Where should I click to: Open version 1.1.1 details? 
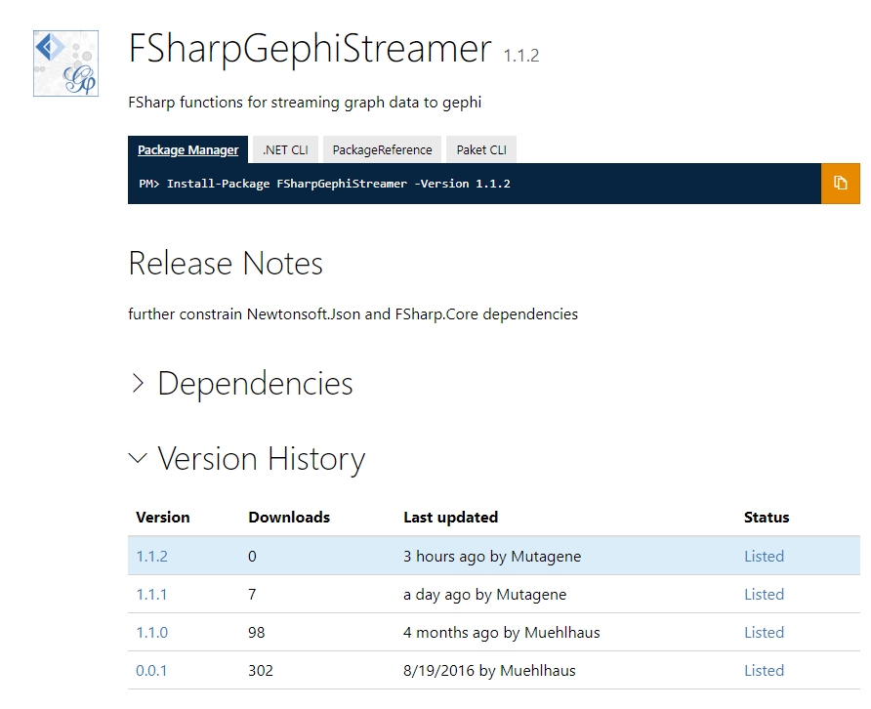(151, 594)
